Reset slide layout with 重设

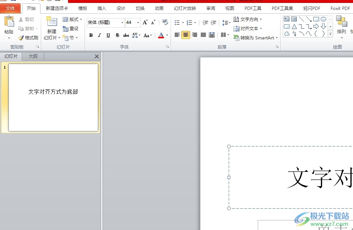coord(71,29)
